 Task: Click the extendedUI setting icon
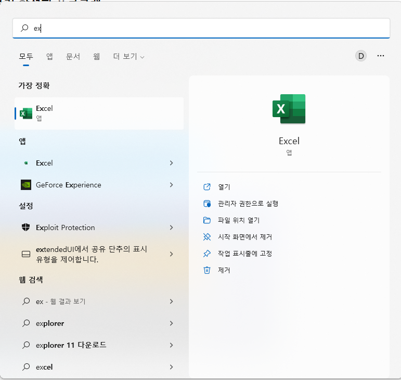point(26,254)
